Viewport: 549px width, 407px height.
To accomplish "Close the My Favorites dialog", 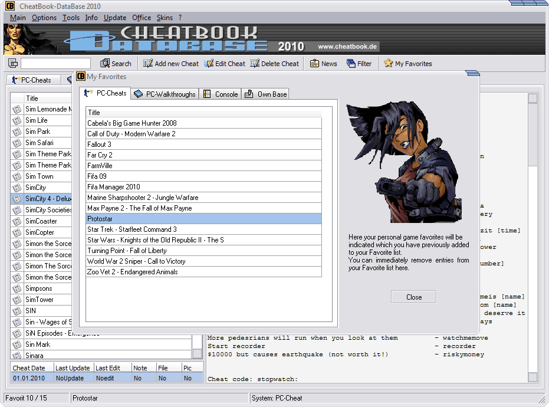I will pyautogui.click(x=414, y=297).
